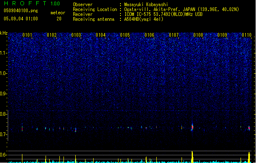Click receiver value ICOM IC-575 53.7492 MHz USB
Screen dimensions: 256x163
163,14
